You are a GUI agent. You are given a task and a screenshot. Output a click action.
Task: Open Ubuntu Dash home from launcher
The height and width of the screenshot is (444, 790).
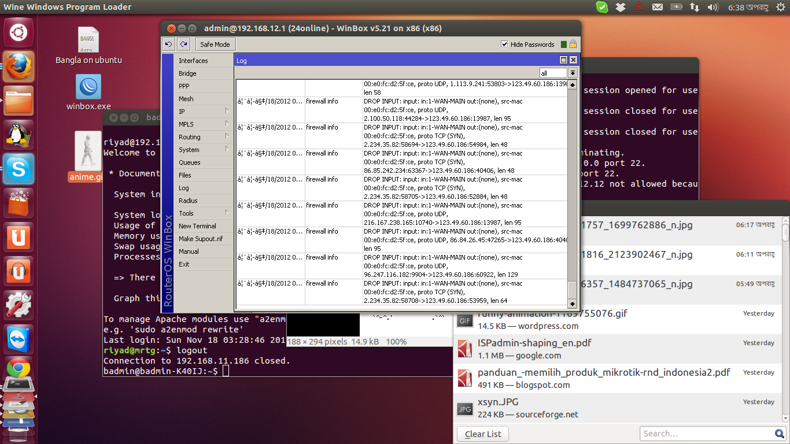pyautogui.click(x=19, y=32)
